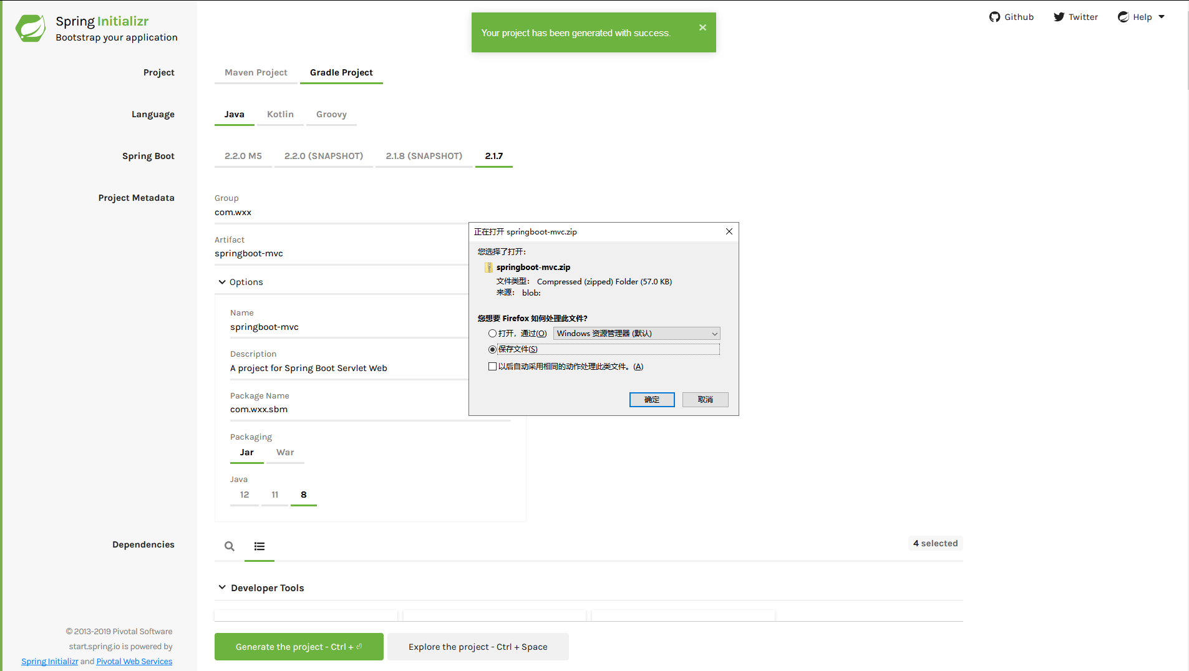Image resolution: width=1189 pixels, height=671 pixels.
Task: Collapse the Options section chevron
Action: [222, 282]
